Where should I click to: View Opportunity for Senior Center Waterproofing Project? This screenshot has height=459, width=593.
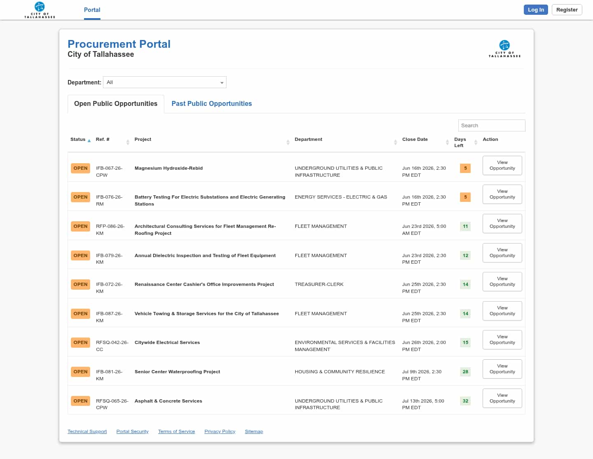502,369
